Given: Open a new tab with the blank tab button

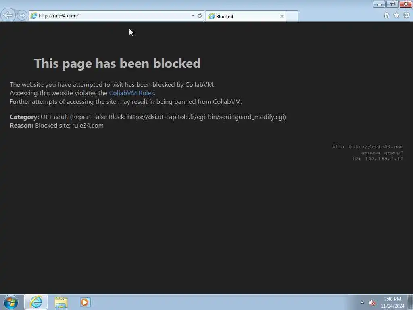Looking at the screenshot, I should pos(292,16).
